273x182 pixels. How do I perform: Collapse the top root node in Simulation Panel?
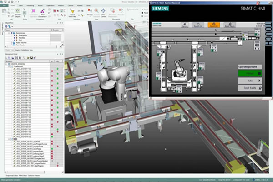[6, 64]
